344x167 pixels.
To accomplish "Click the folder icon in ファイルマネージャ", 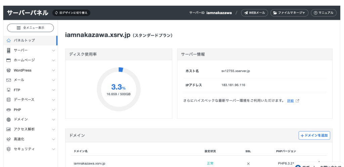I will point(275,13).
